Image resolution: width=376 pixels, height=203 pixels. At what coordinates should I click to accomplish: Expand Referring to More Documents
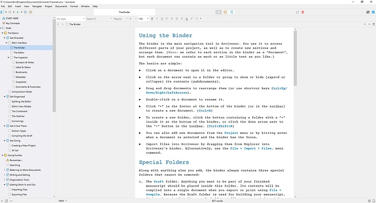point(4,170)
